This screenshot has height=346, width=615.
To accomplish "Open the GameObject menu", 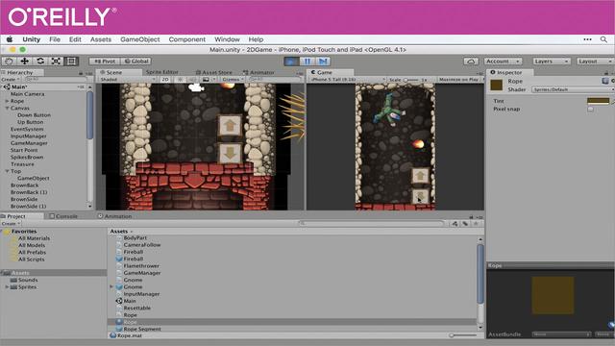I will pos(140,39).
